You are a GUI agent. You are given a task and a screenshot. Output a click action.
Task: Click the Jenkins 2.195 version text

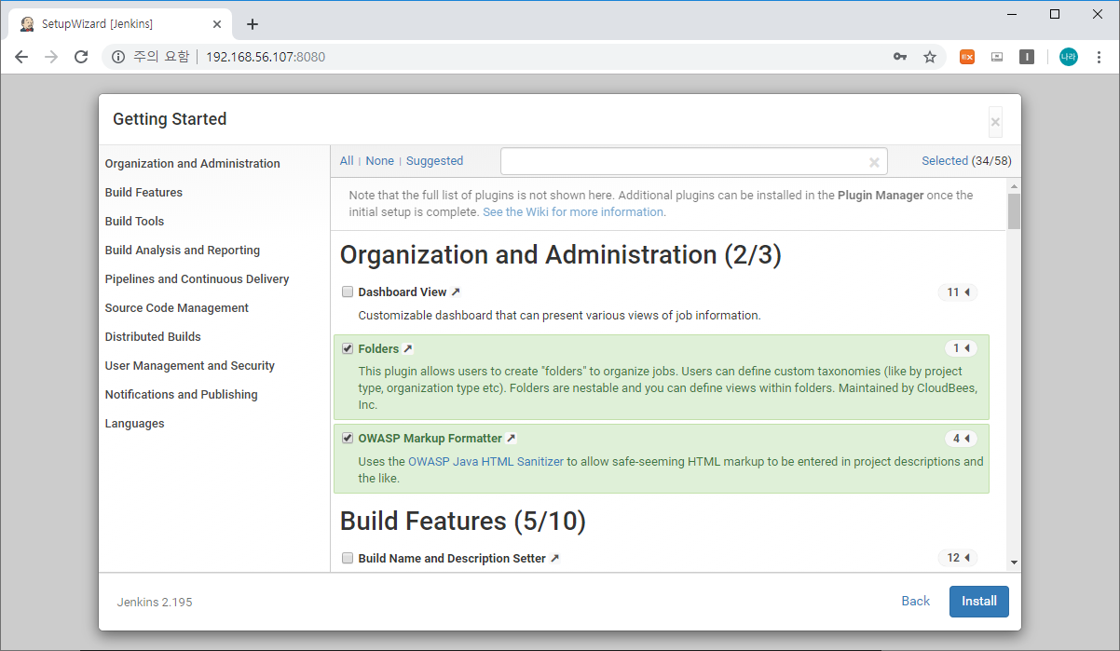click(155, 603)
